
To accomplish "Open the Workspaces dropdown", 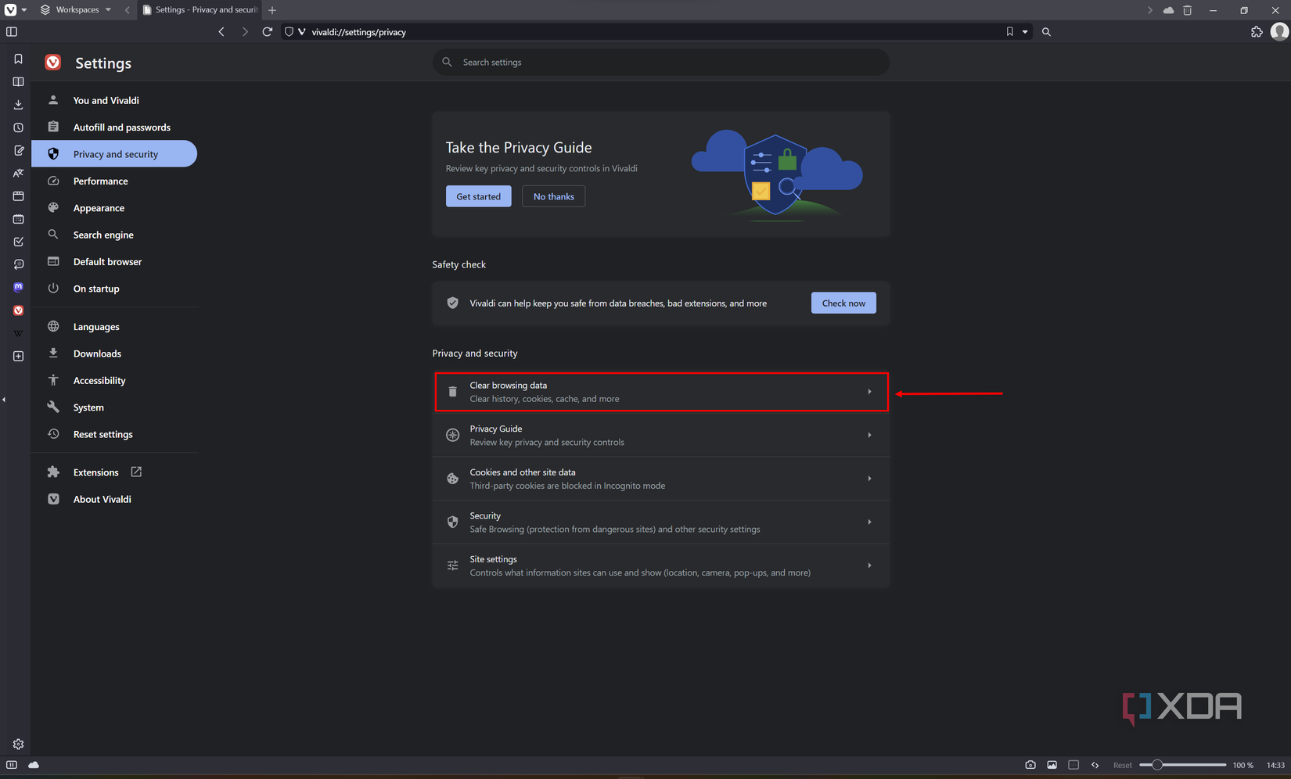I will point(76,10).
